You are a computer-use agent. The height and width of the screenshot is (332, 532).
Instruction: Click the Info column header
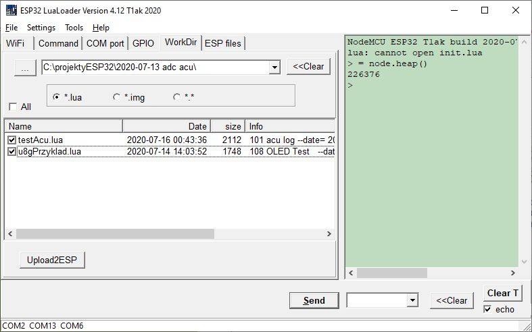click(x=290, y=126)
